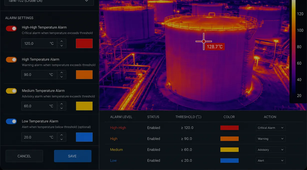Click the SAVE button
This screenshot has width=307, height=170.
click(x=72, y=156)
